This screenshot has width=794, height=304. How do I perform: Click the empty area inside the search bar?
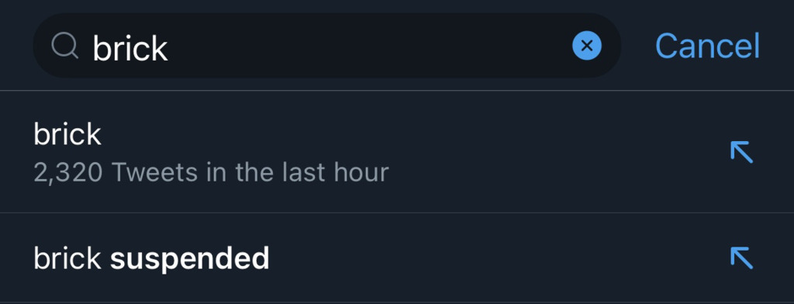click(370, 46)
